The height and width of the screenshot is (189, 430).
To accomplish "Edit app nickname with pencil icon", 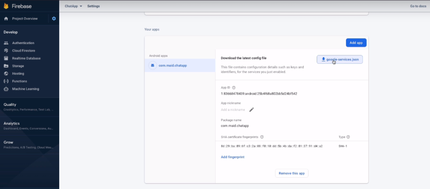I will (x=252, y=110).
